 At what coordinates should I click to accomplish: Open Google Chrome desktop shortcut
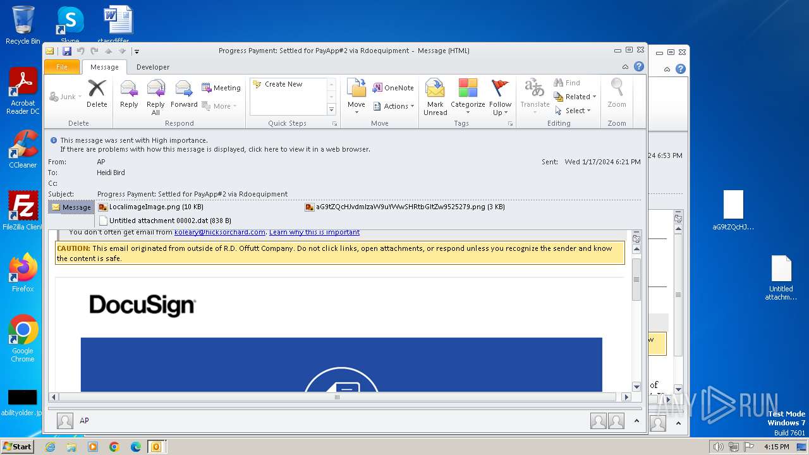[23, 339]
